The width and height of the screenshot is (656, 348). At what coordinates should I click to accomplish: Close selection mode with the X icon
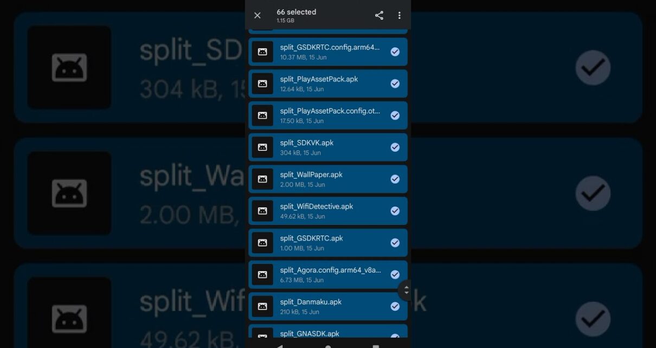point(258,16)
